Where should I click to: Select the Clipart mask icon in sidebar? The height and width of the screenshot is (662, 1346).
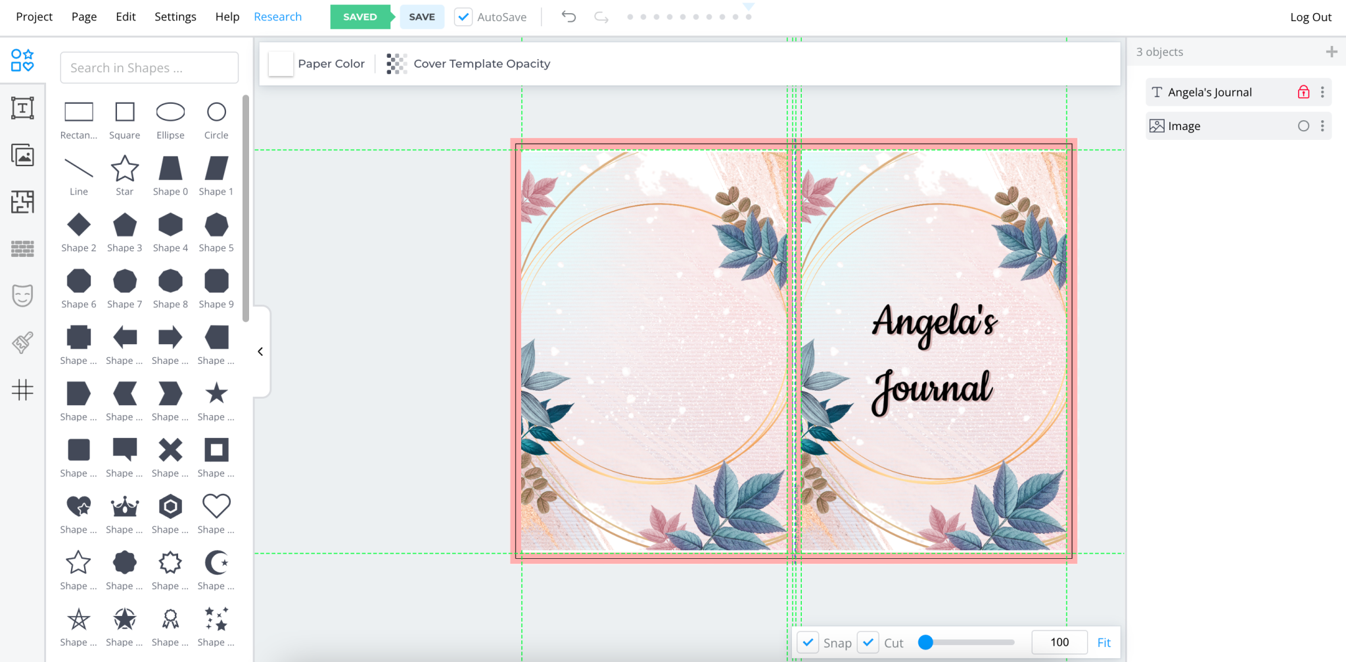tap(22, 296)
